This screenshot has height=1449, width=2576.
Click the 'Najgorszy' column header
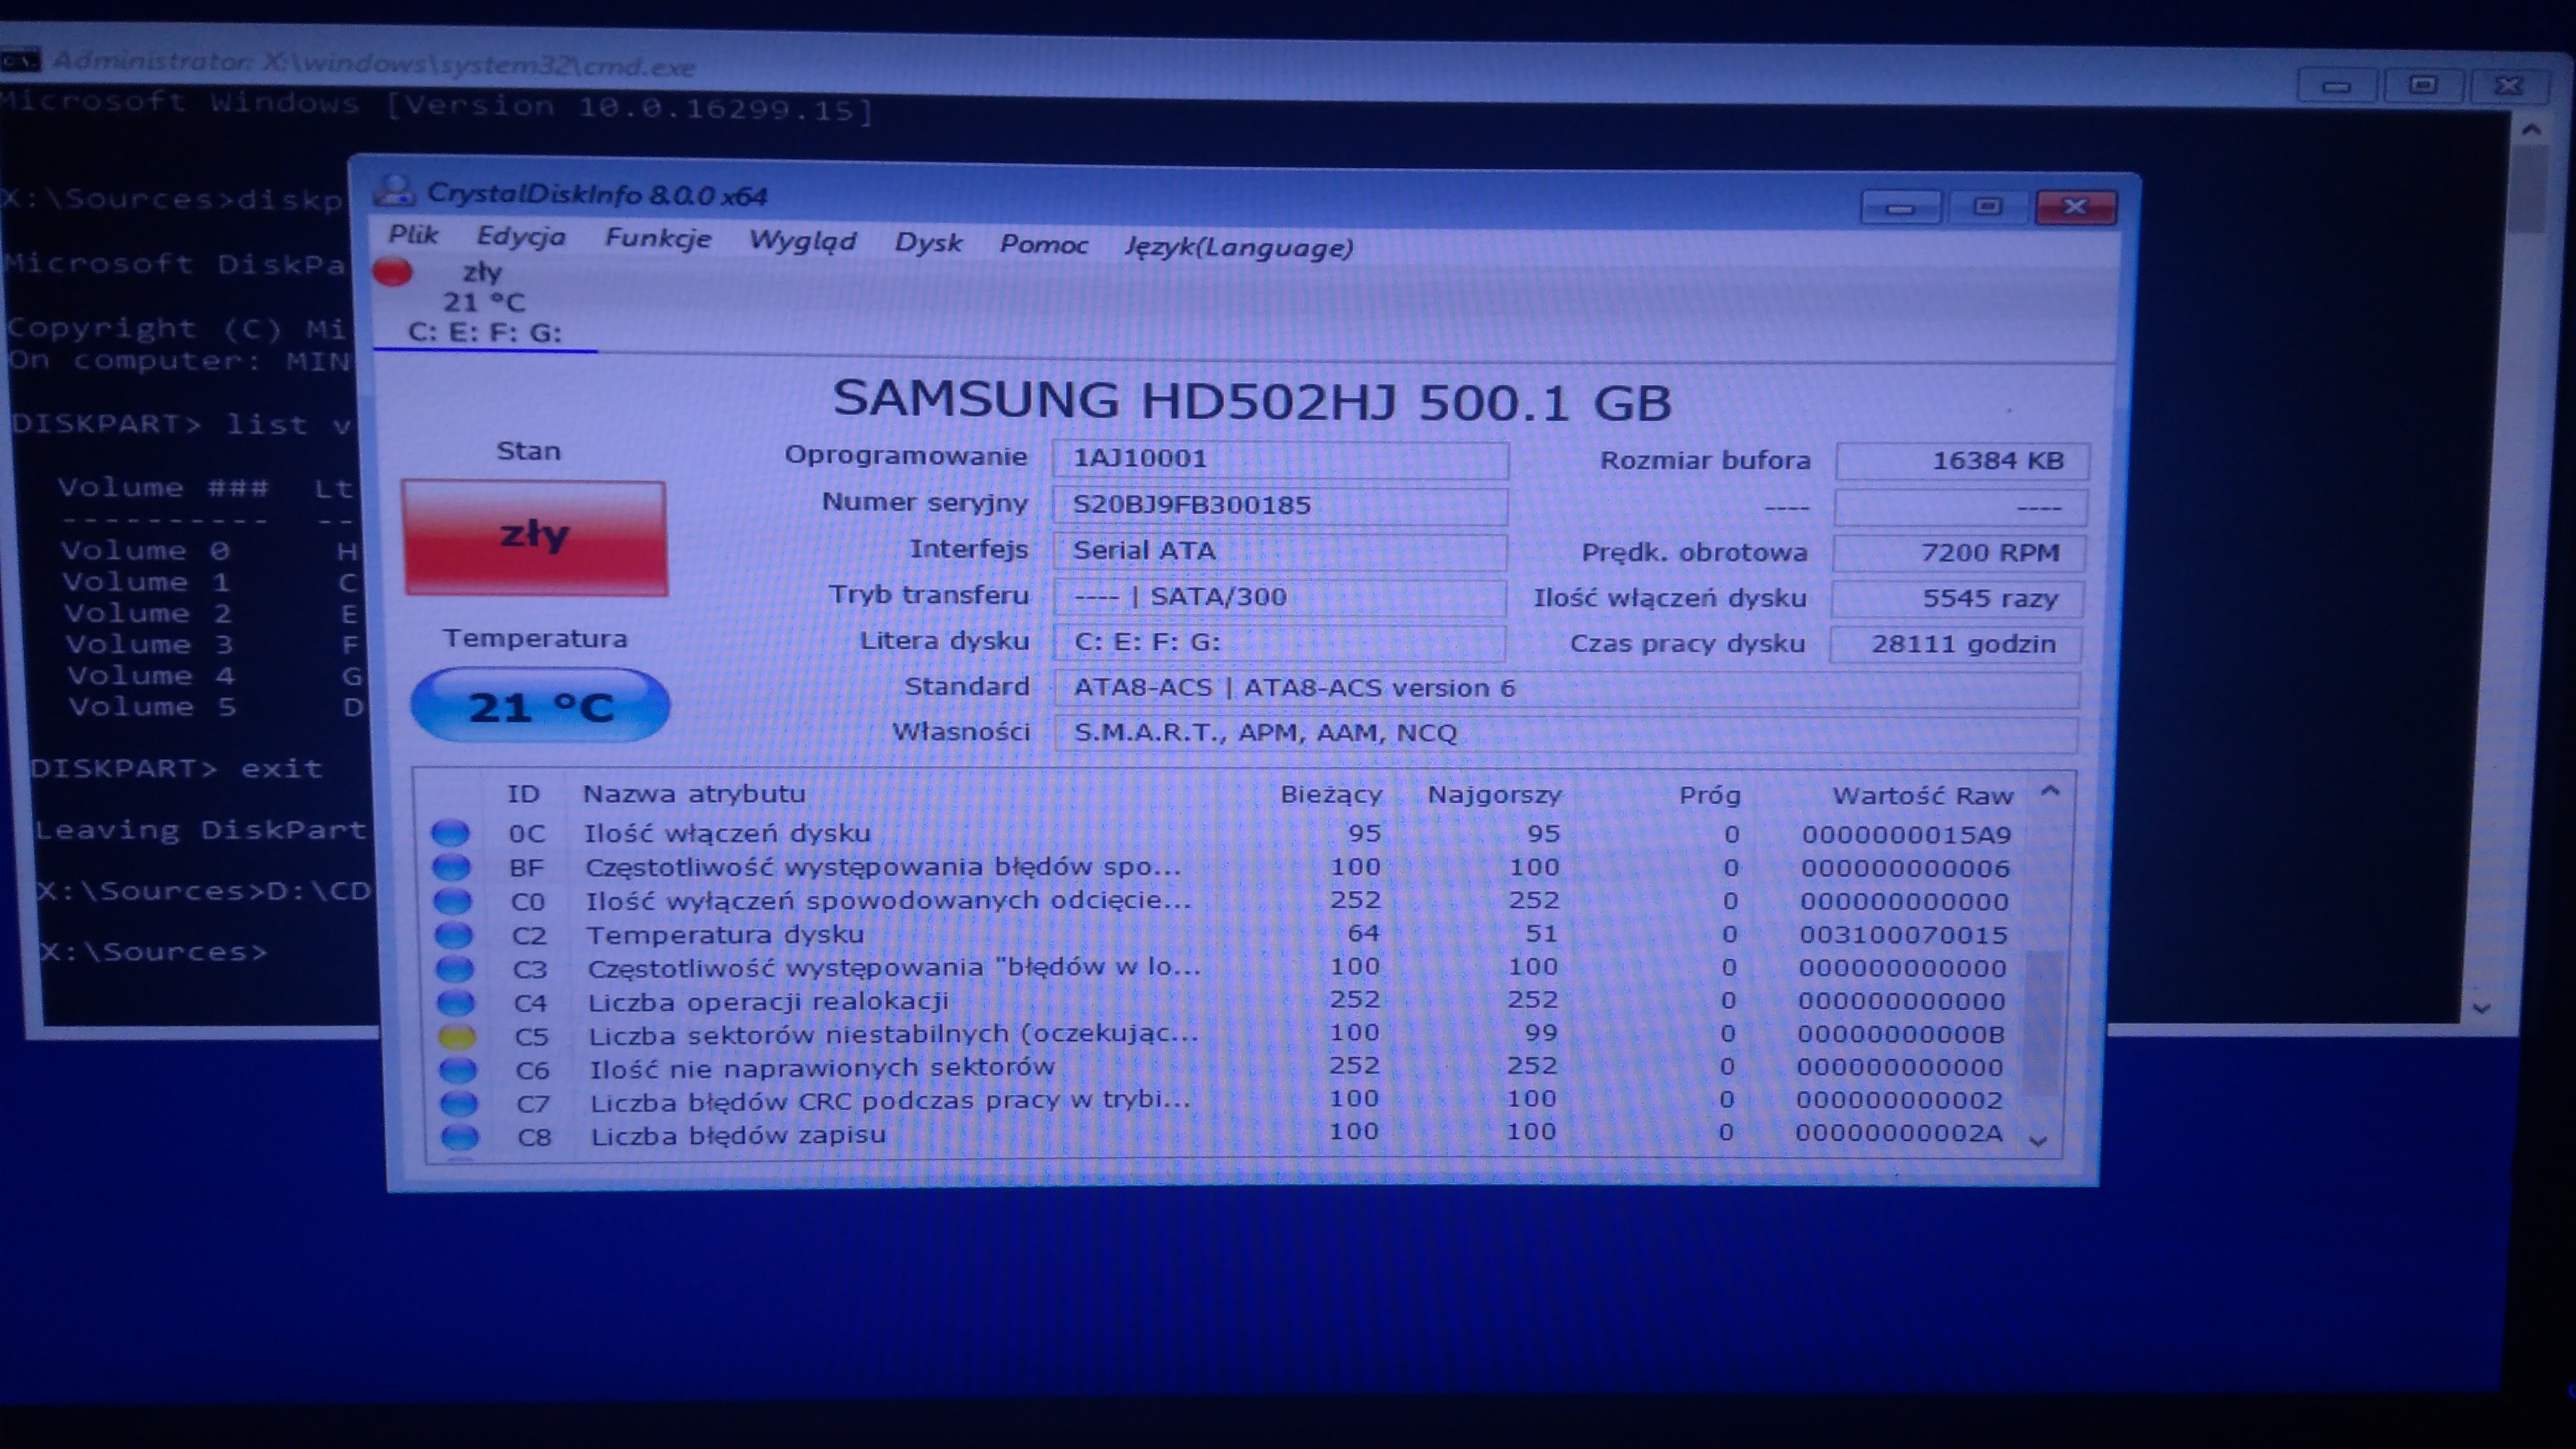(x=1494, y=795)
